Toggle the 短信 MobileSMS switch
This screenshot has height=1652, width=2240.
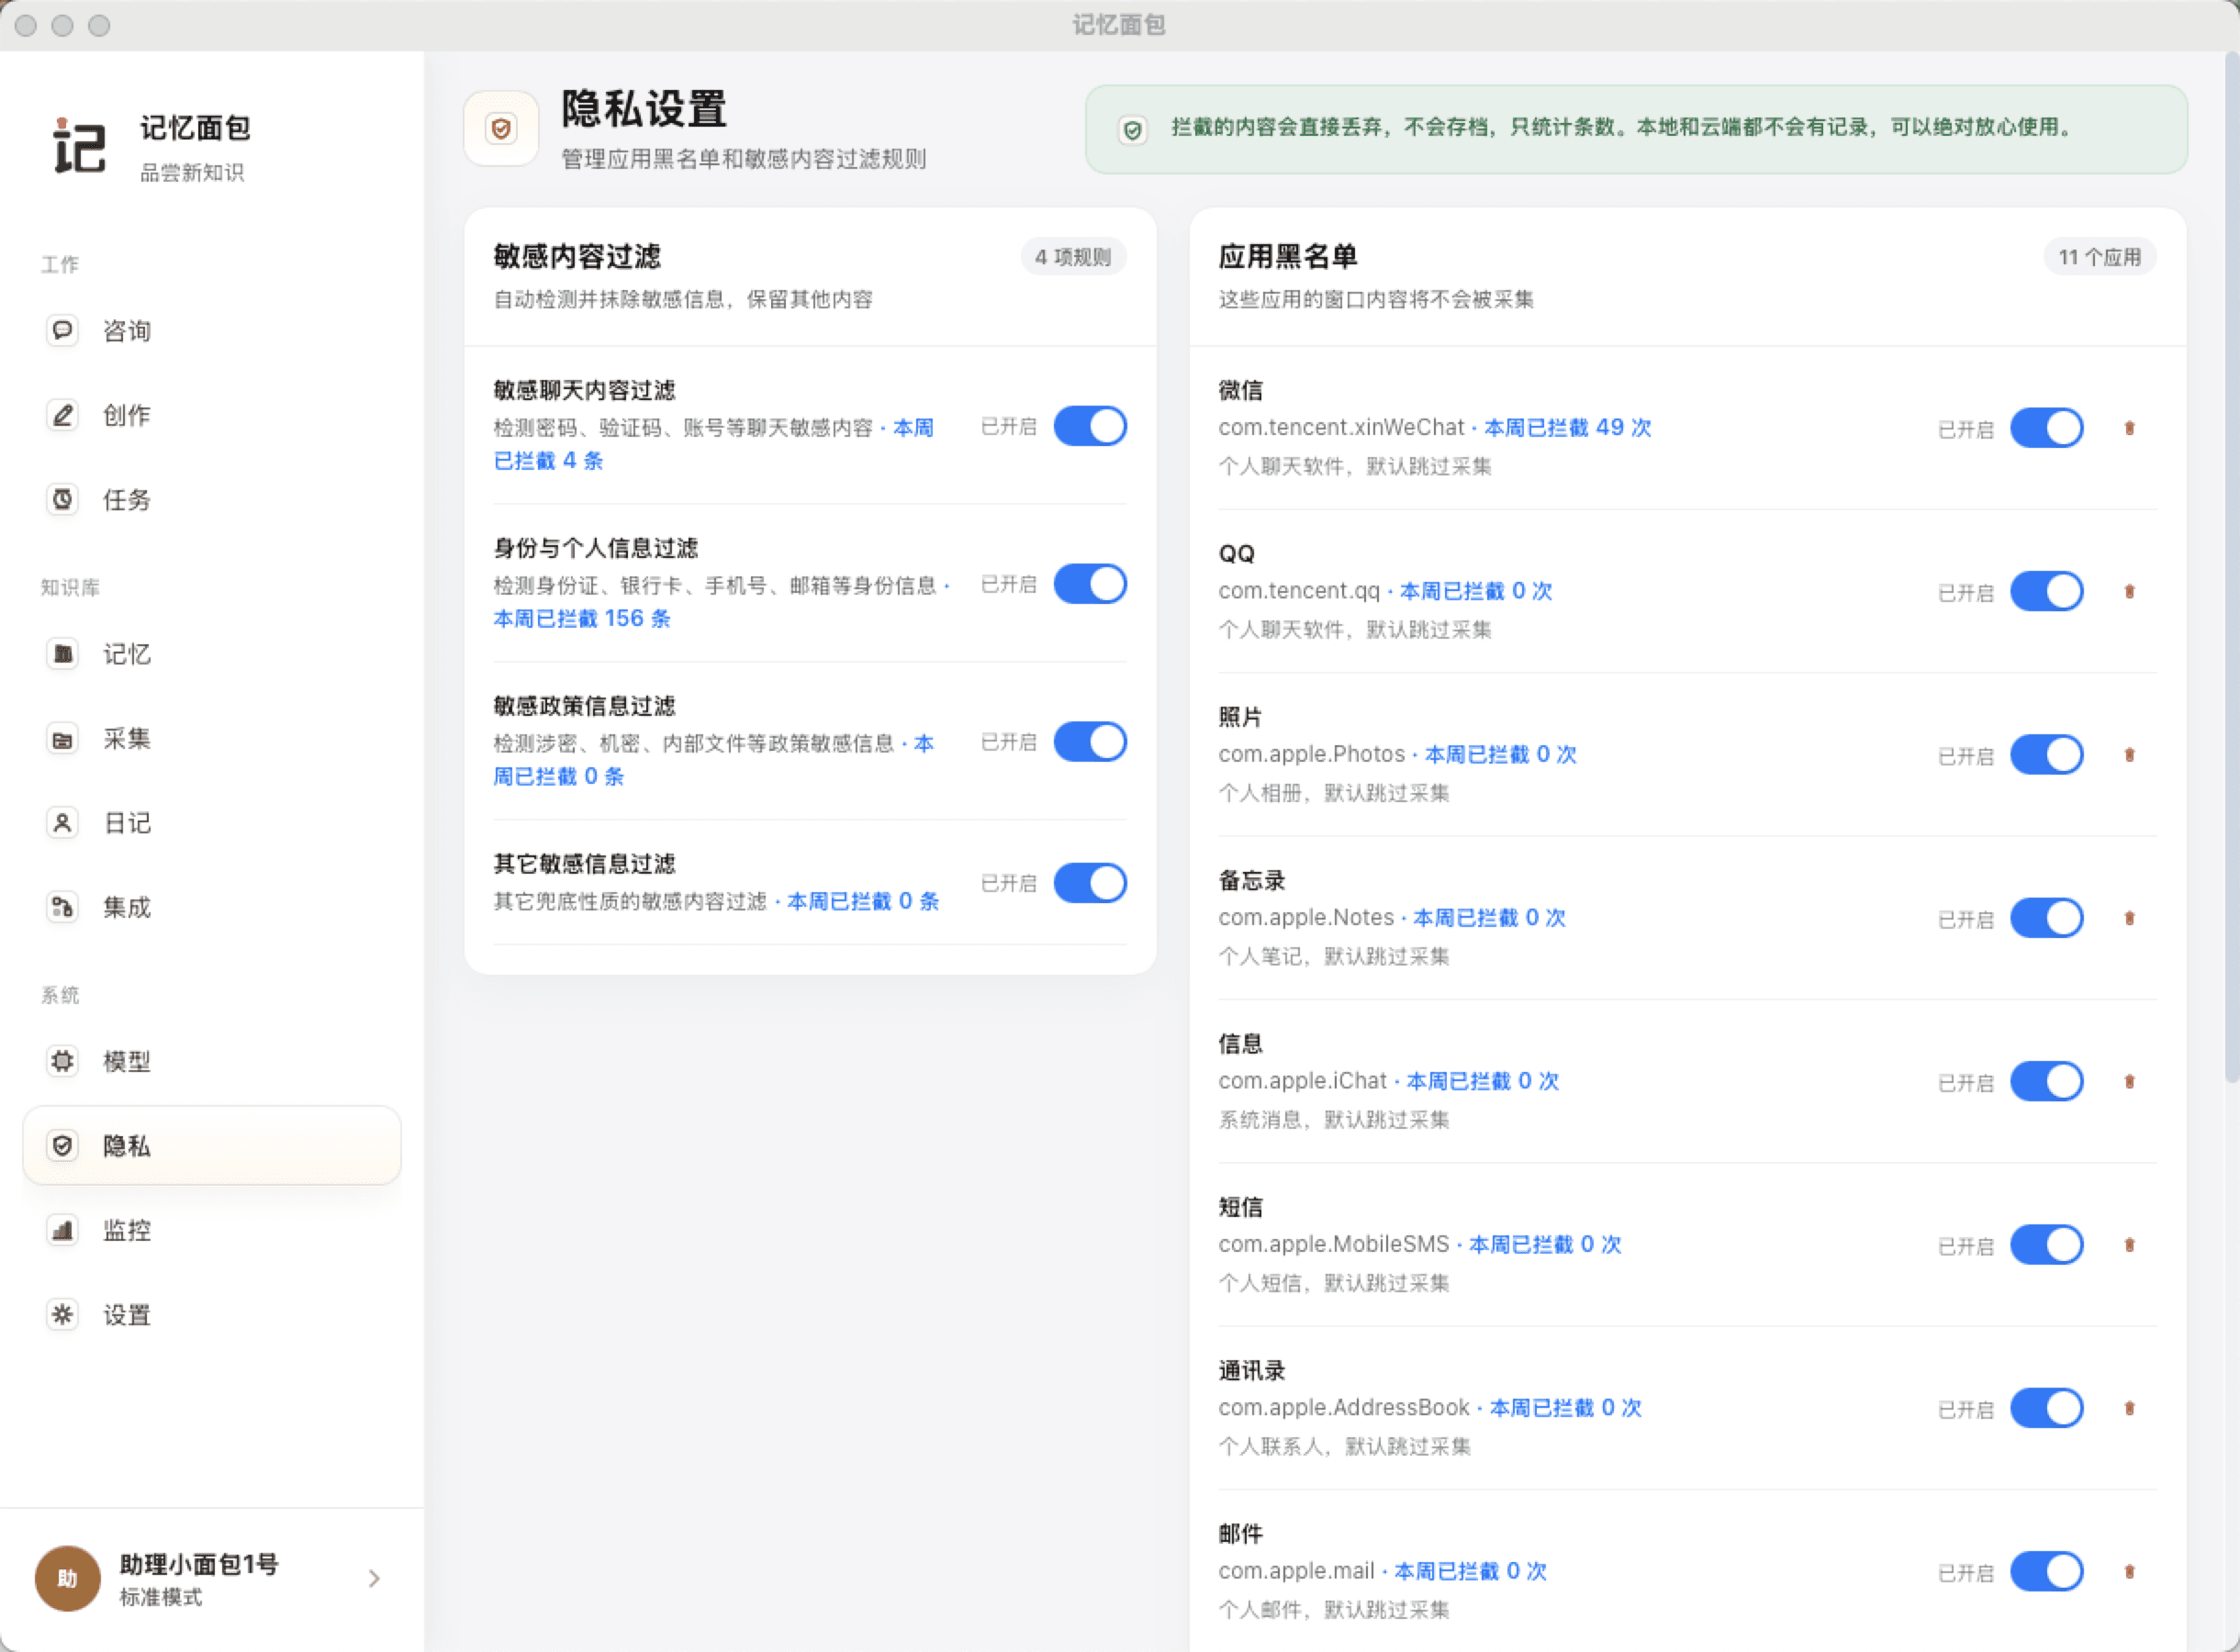click(x=2047, y=1245)
